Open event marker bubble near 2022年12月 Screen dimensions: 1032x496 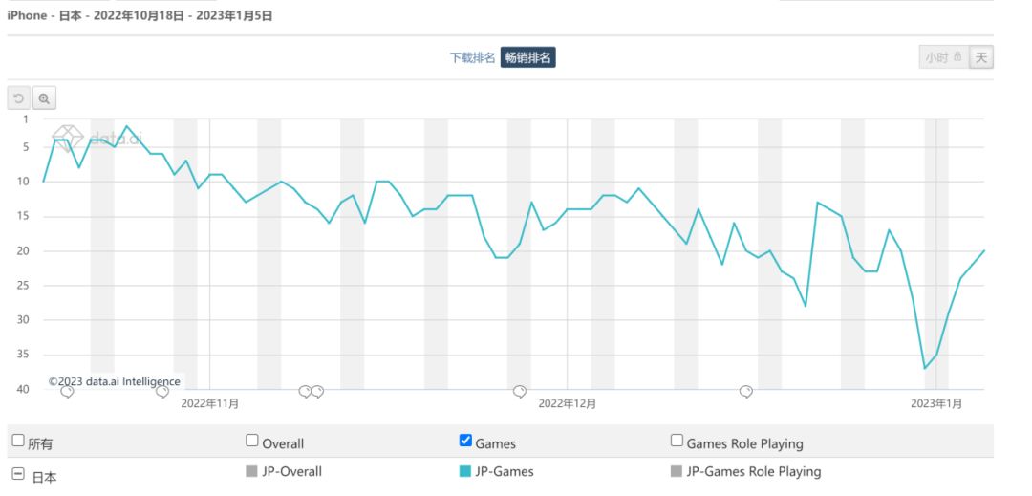[520, 392]
